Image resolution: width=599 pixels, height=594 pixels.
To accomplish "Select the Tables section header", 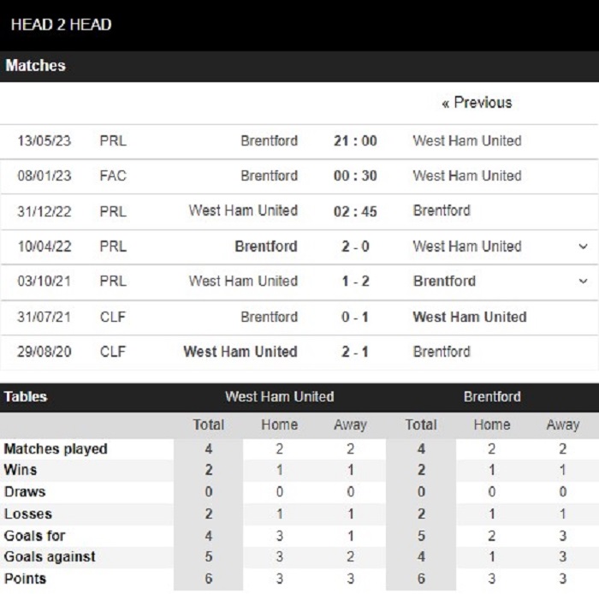I will click(26, 397).
